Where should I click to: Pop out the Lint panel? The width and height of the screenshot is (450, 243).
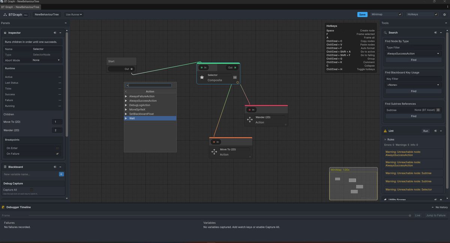[x=435, y=131]
